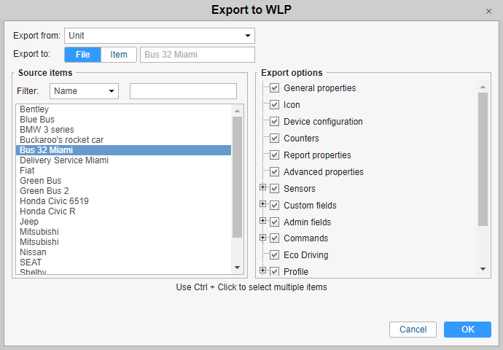Select Delivery Service Miami in source list
This screenshot has height=350, width=503.
[64, 160]
